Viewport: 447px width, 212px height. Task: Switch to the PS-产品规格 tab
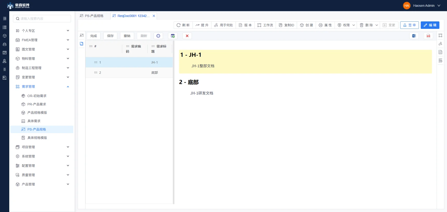click(92, 16)
